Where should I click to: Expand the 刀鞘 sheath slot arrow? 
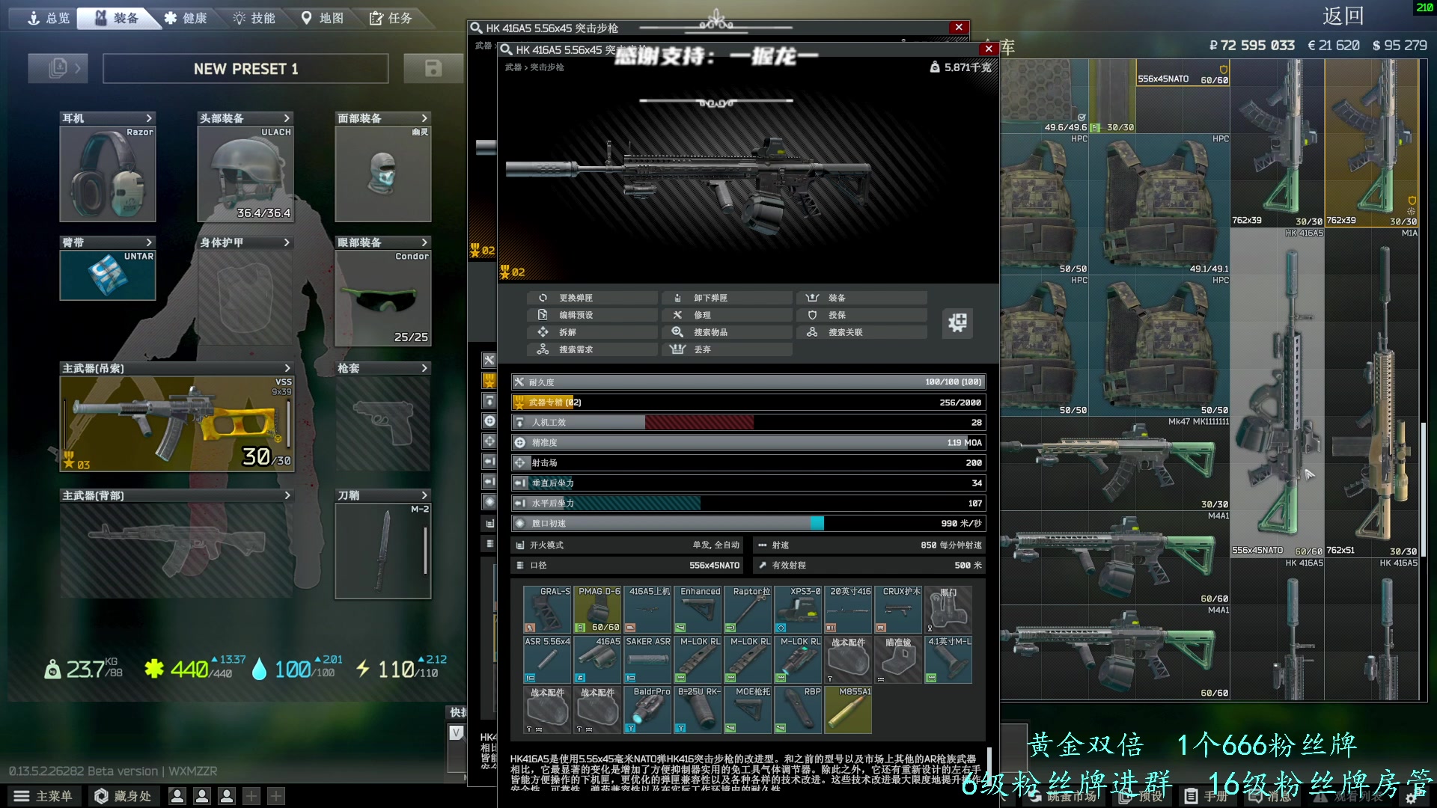[424, 495]
